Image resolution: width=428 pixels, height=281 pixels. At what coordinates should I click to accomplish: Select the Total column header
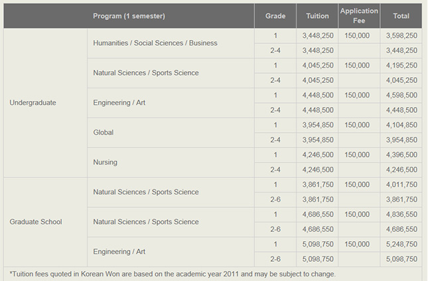[401, 16]
